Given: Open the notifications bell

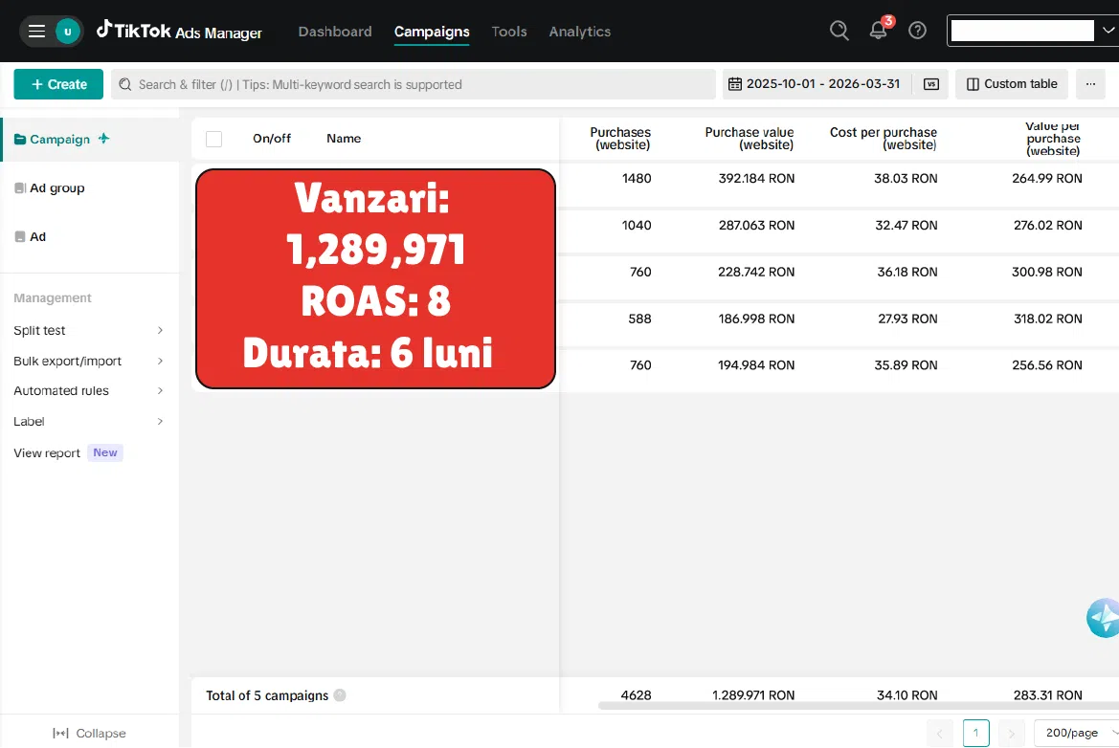Looking at the screenshot, I should pos(878,31).
